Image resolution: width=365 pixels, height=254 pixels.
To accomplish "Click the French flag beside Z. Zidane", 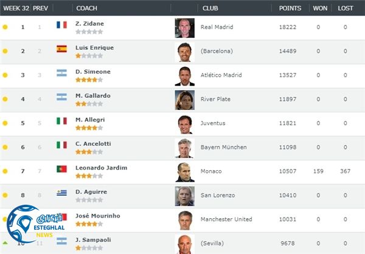I will (x=61, y=25).
